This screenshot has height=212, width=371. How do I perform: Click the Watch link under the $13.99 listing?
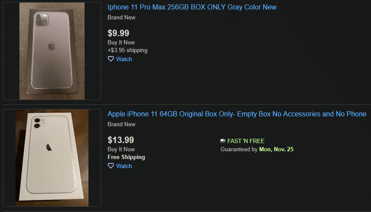click(124, 166)
